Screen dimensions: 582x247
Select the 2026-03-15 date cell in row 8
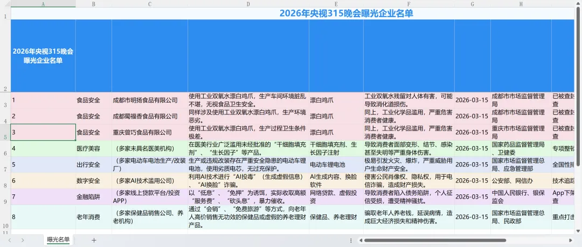pyautogui.click(x=473, y=180)
